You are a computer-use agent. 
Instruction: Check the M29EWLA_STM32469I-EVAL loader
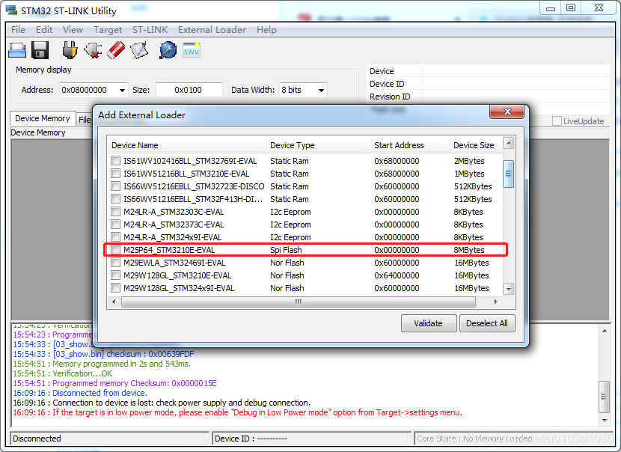click(115, 262)
